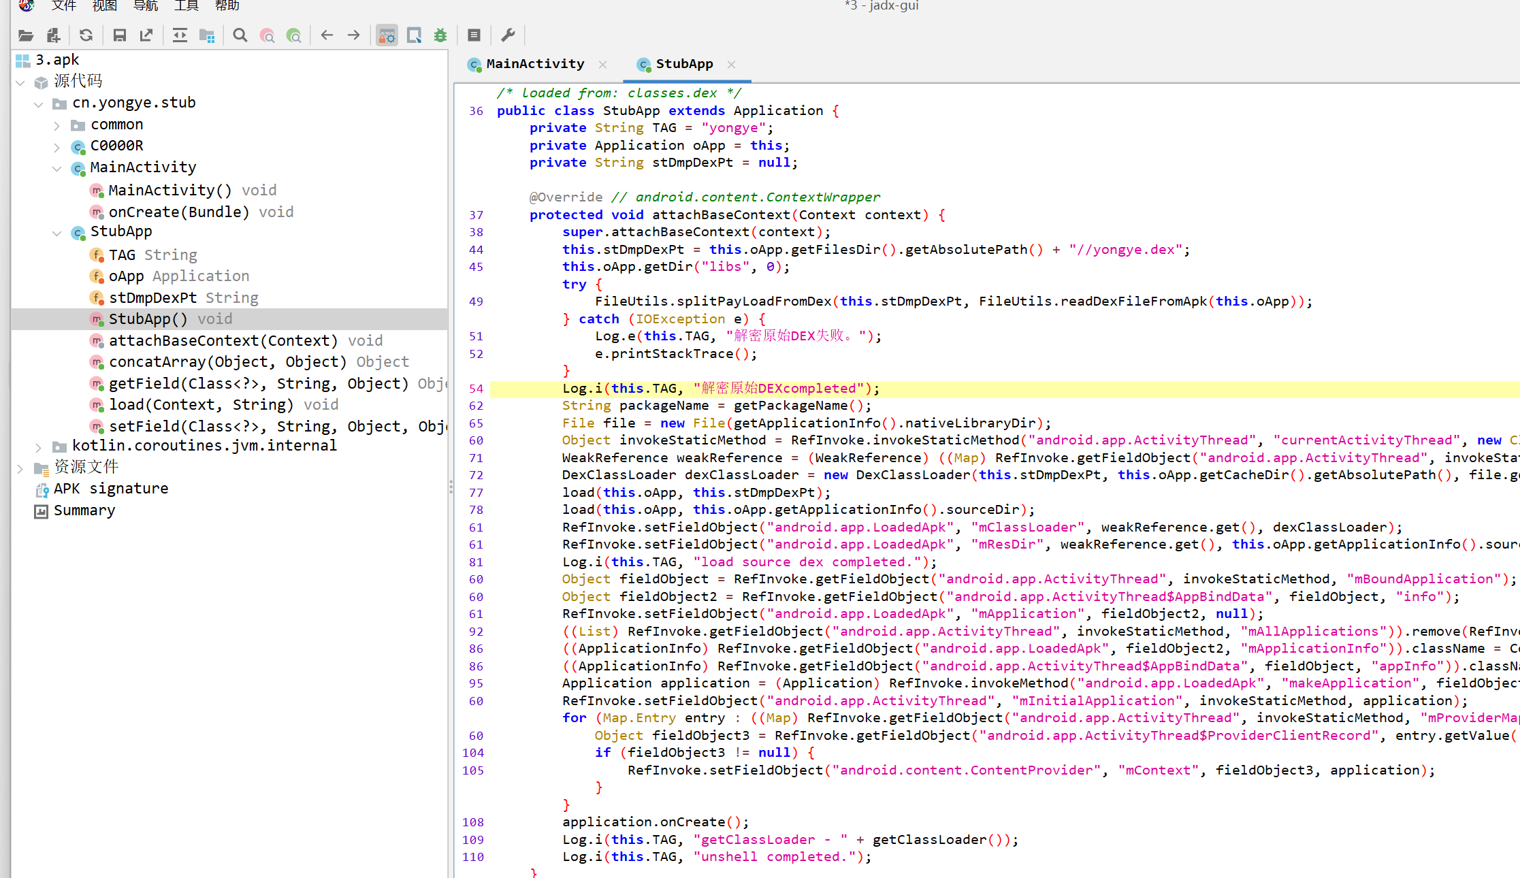The width and height of the screenshot is (1520, 878).
Task: Switch to the MainActivity tab
Action: 535,64
